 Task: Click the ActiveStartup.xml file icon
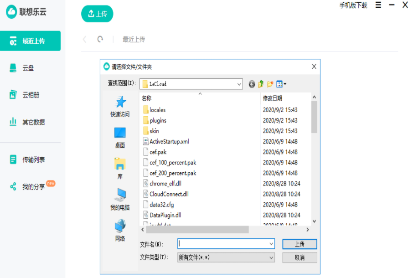click(x=146, y=141)
